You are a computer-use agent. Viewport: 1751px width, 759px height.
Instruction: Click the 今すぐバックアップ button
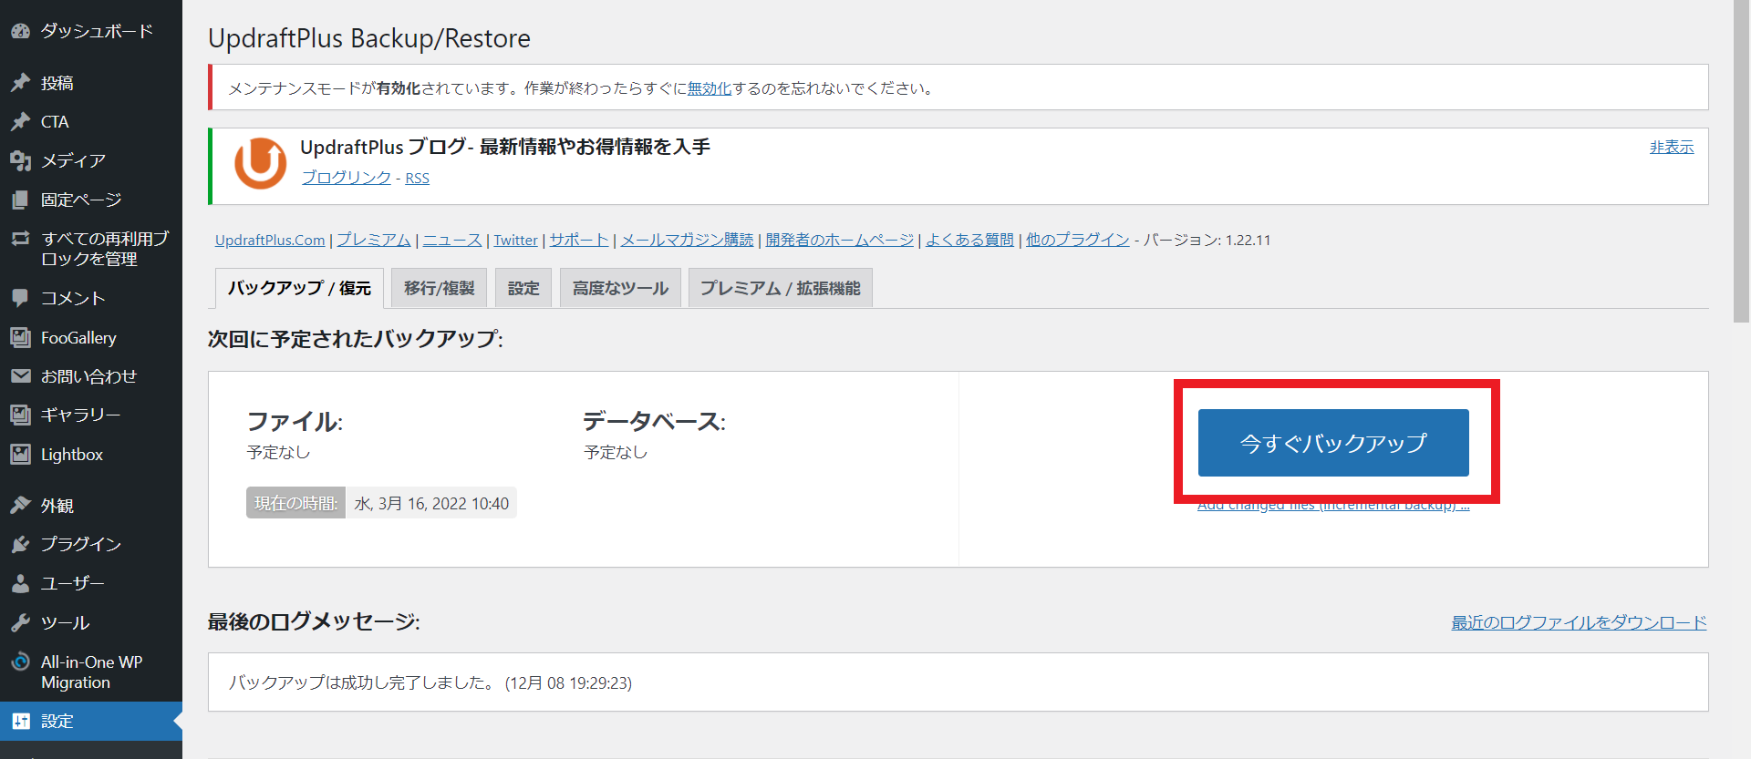(x=1333, y=443)
